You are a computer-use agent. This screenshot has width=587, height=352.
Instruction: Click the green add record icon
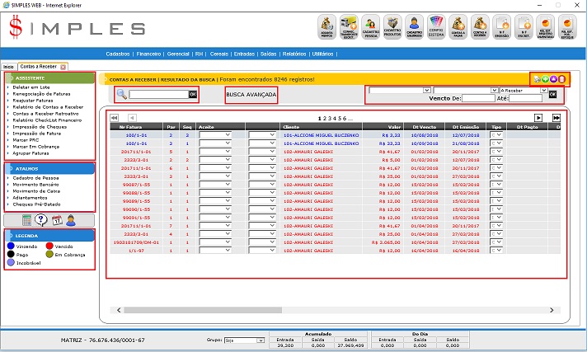(x=544, y=79)
